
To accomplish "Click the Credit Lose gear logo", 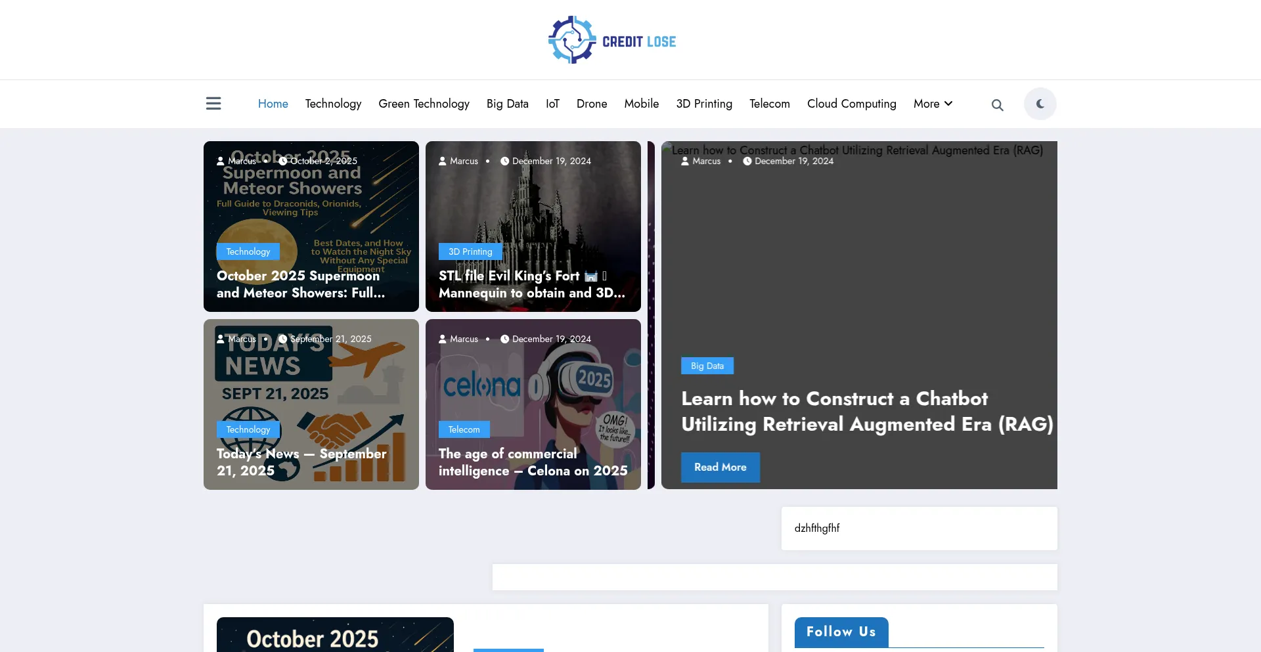I will click(x=572, y=40).
